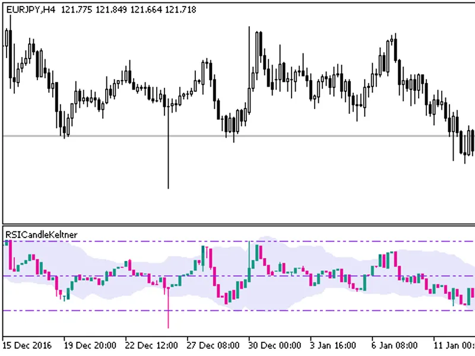
Task: Select the 30 Dec 00:00 time label
Action: tap(275, 345)
